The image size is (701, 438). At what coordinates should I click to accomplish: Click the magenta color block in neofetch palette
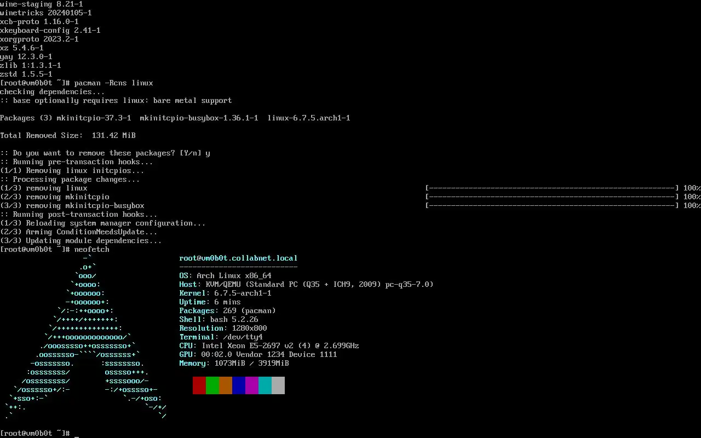tap(252, 385)
